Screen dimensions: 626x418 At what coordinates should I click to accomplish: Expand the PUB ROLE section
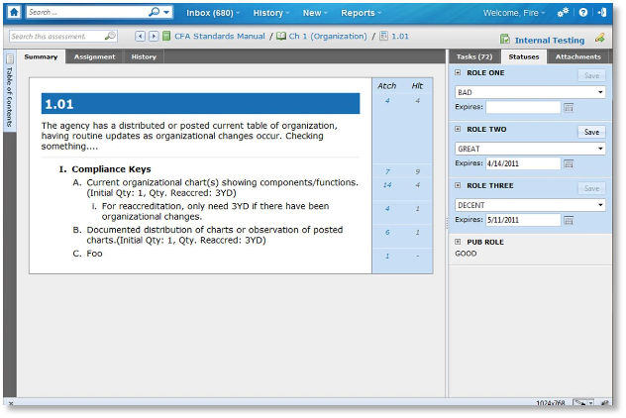pos(458,242)
